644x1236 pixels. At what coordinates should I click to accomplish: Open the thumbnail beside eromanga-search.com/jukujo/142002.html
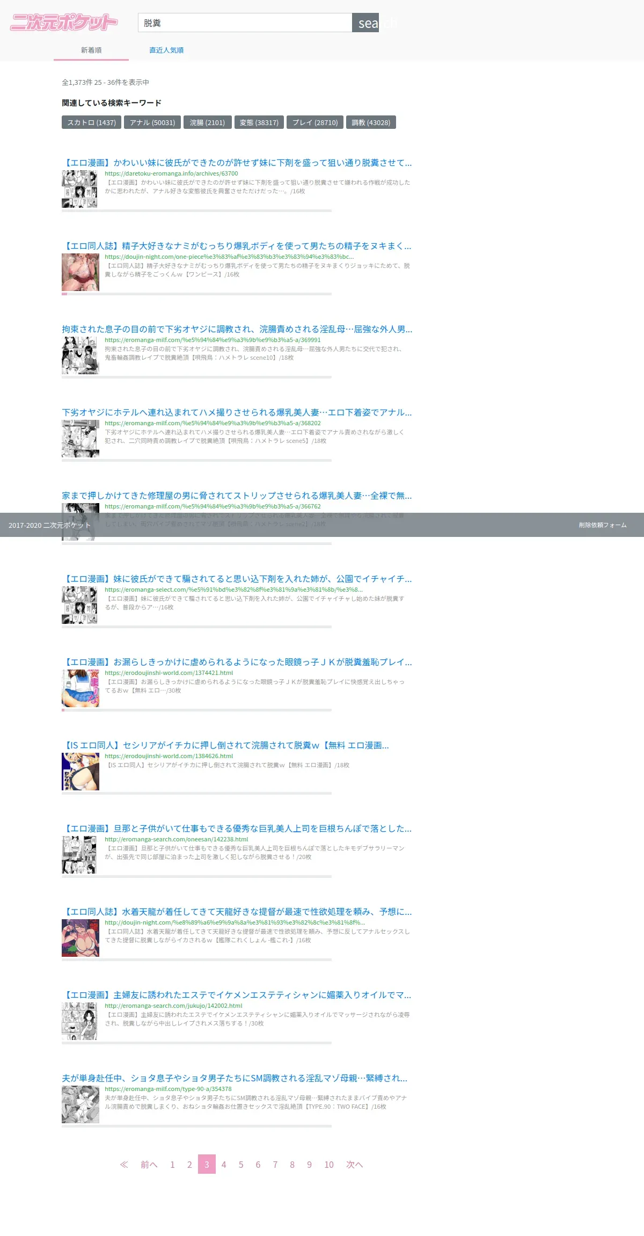80,1021
